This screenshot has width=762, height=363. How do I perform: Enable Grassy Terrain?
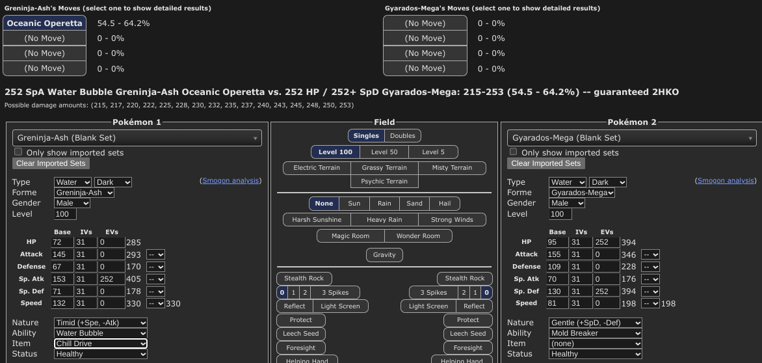pyautogui.click(x=384, y=168)
